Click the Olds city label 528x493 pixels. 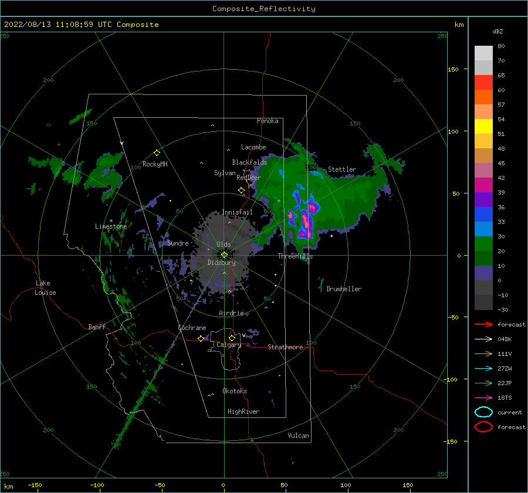coord(224,244)
